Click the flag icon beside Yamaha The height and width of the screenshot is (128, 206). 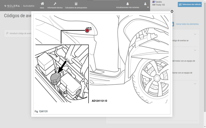point(153,2)
